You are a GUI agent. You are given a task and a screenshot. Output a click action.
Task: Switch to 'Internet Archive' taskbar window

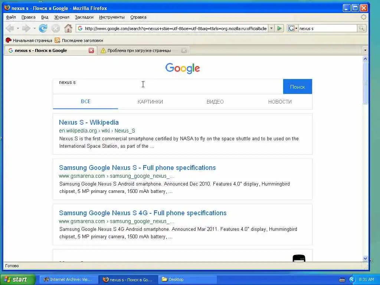[x=68, y=279]
